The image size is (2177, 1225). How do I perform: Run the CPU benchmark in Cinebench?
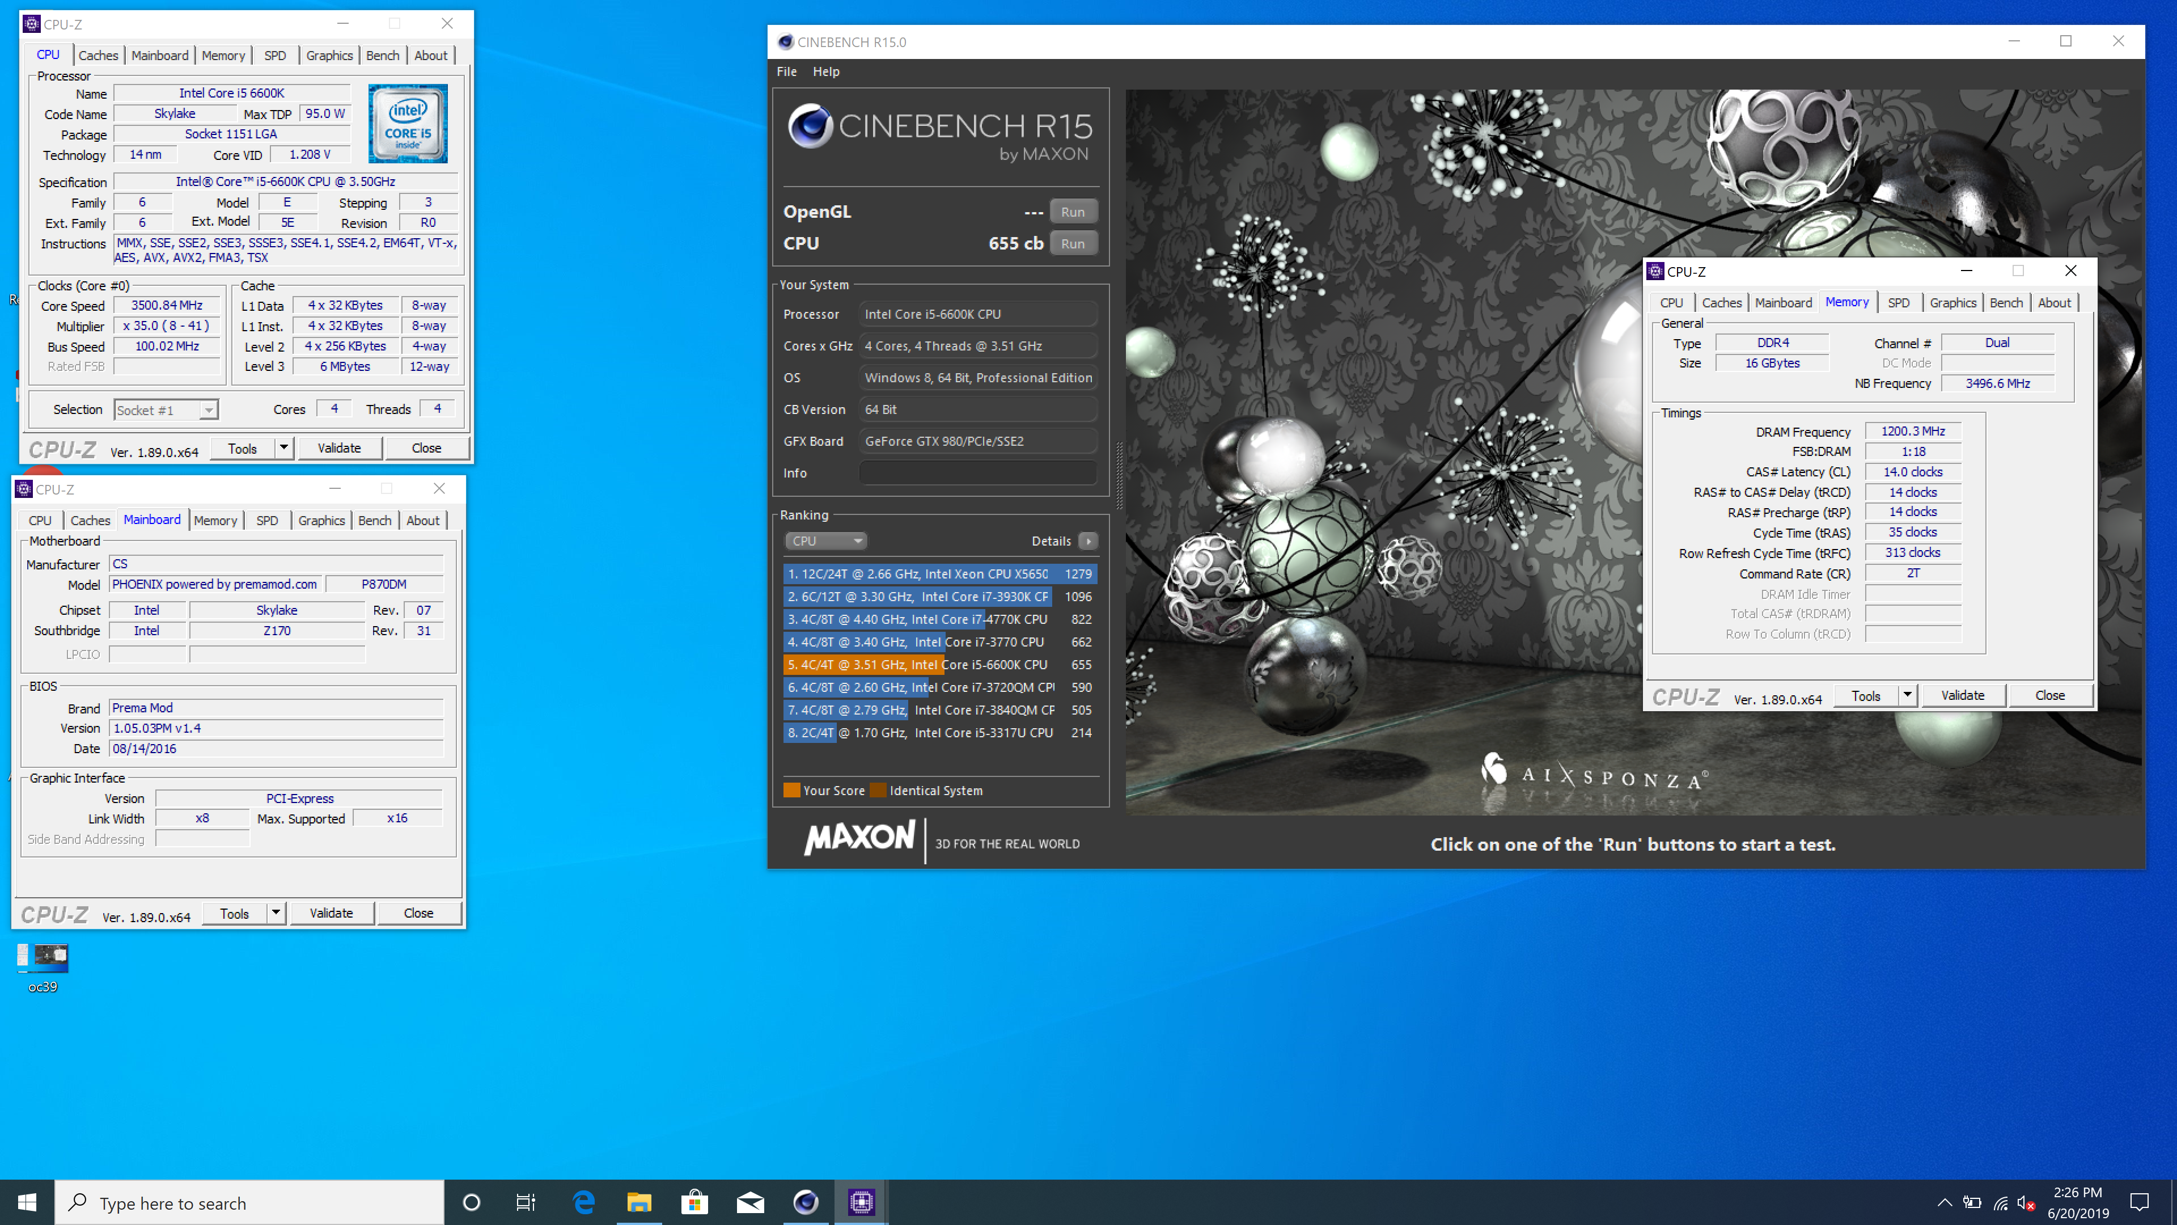tap(1073, 243)
